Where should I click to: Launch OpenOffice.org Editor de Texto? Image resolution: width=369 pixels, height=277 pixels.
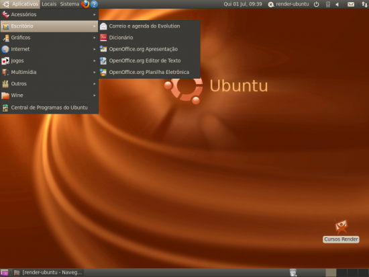click(150, 61)
